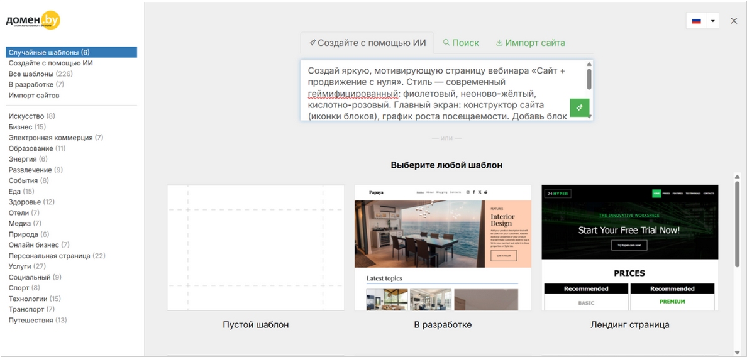Screen dimensions: 747x357
Task: Choose the Пустой шаблон thumbnail
Action: [255, 247]
